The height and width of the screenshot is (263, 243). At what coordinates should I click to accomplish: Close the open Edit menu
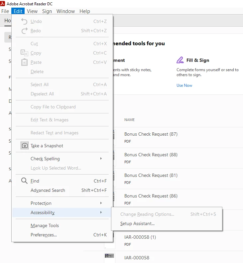click(18, 11)
